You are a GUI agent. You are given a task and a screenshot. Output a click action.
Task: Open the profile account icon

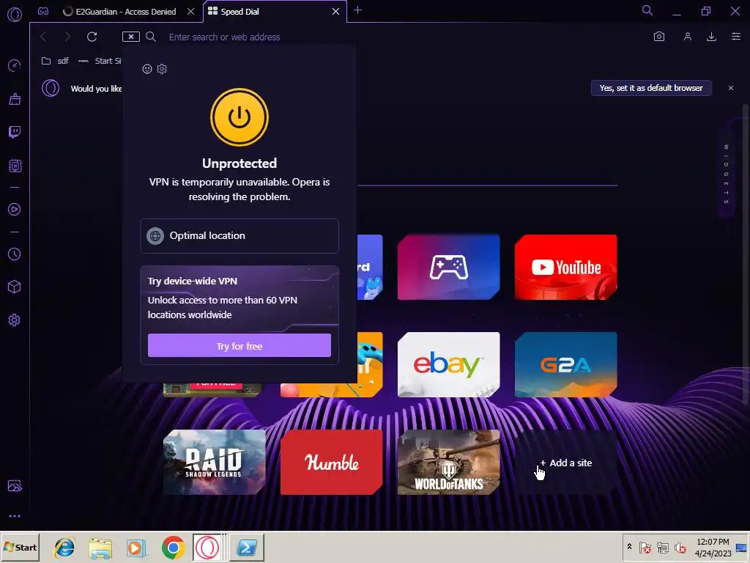coord(687,37)
